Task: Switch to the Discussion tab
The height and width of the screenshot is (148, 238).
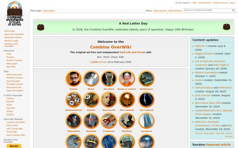Action: tap(49, 11)
